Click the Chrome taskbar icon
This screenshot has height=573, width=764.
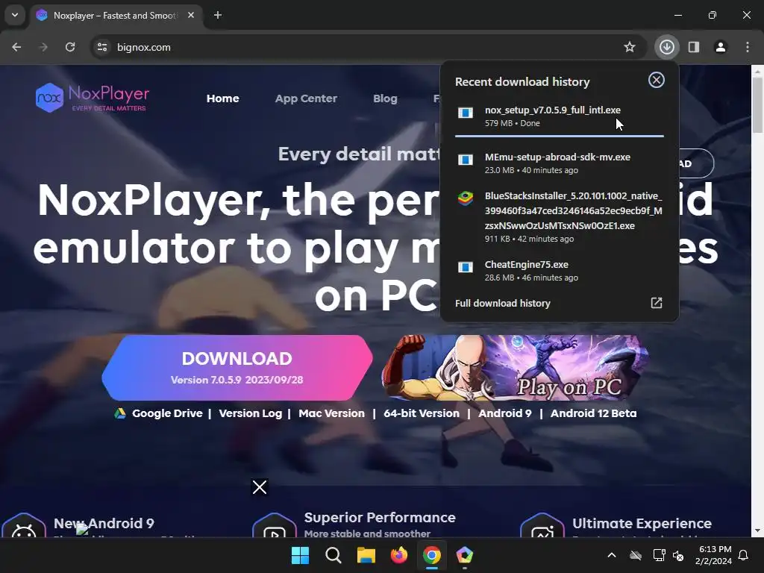pos(432,555)
